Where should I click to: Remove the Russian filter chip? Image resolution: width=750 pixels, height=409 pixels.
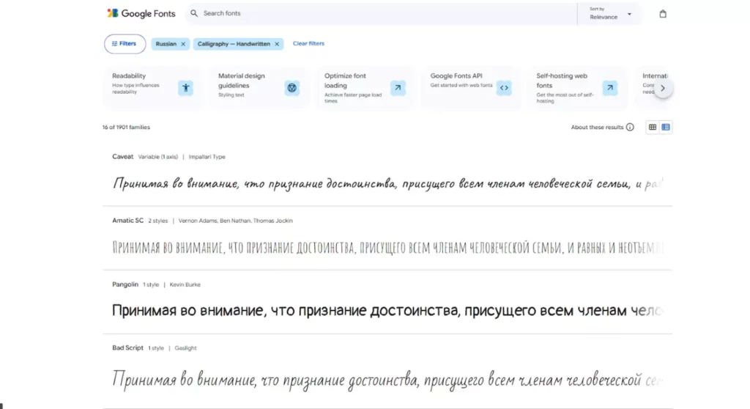(x=182, y=44)
